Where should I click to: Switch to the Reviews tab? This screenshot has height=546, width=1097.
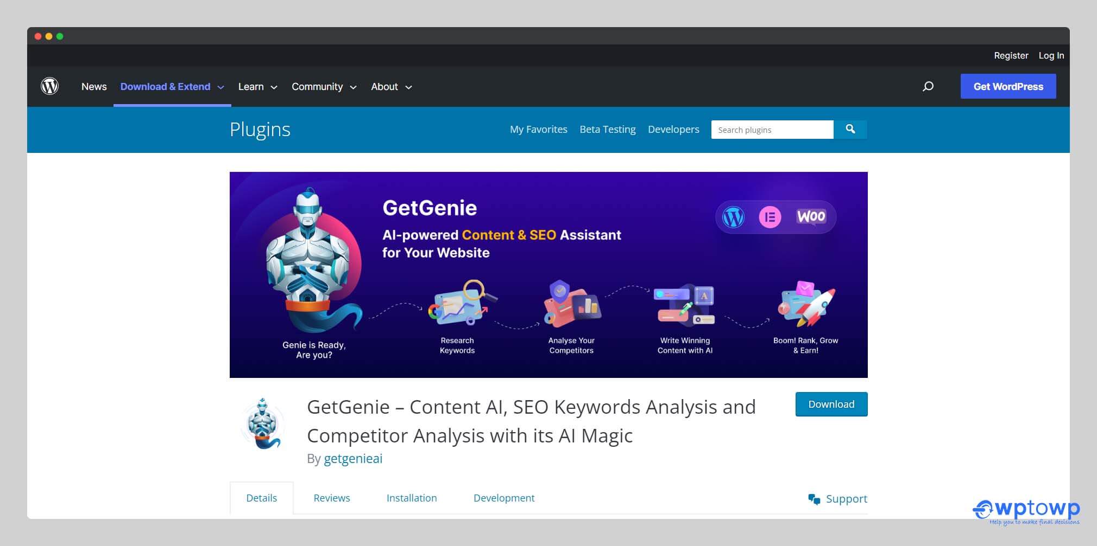pos(331,497)
